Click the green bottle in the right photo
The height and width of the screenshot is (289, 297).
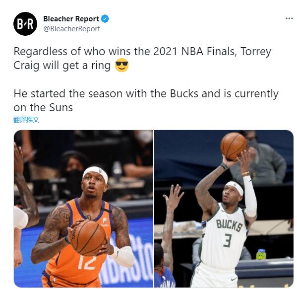pyautogui.click(x=261, y=254)
